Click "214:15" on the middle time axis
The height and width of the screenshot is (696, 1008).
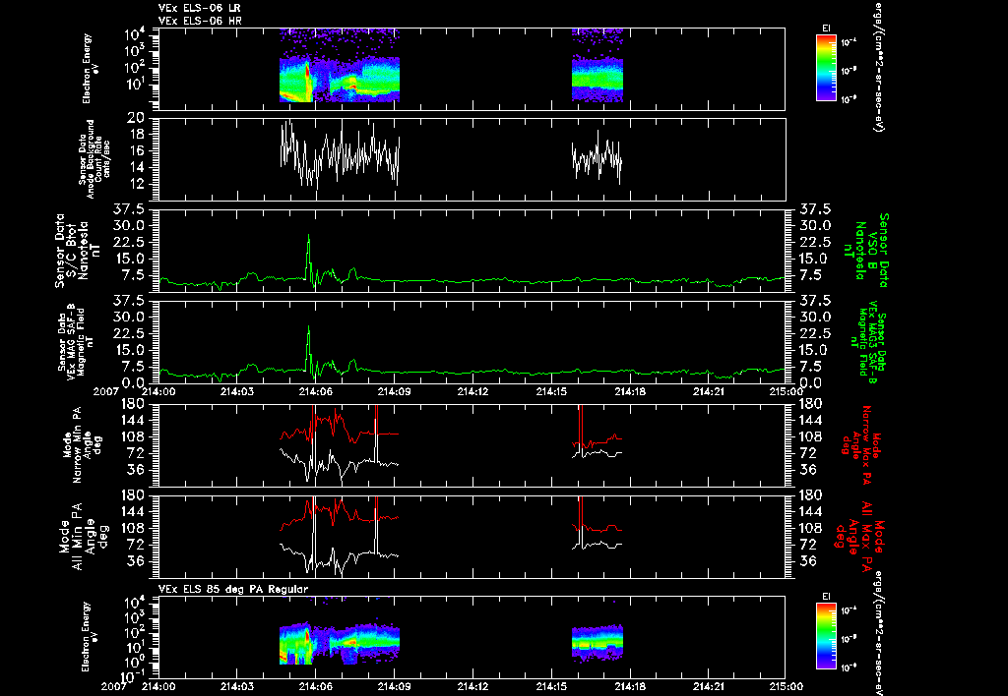(551, 391)
